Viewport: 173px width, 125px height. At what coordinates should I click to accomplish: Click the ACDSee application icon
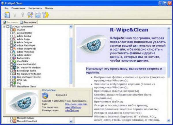coord(15,30)
